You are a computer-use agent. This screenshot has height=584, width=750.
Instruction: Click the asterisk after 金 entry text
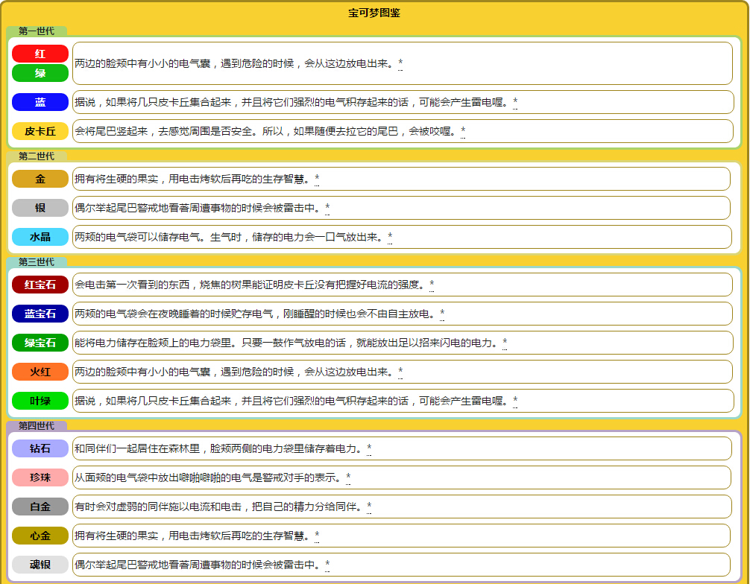(317, 180)
